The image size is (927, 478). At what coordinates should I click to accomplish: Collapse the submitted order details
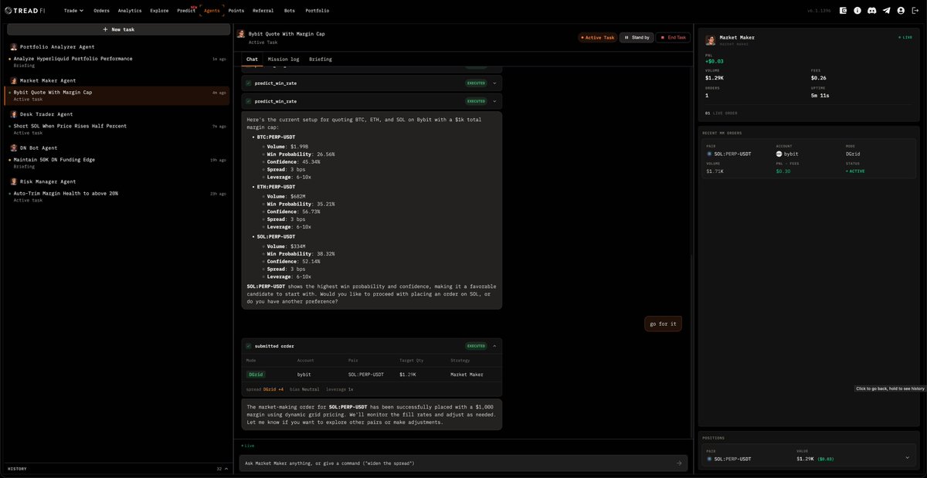coord(494,346)
